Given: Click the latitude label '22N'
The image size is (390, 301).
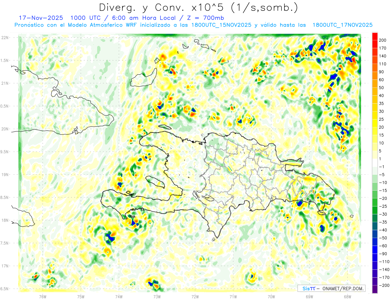Looking at the screenshot, I should (5, 38).
